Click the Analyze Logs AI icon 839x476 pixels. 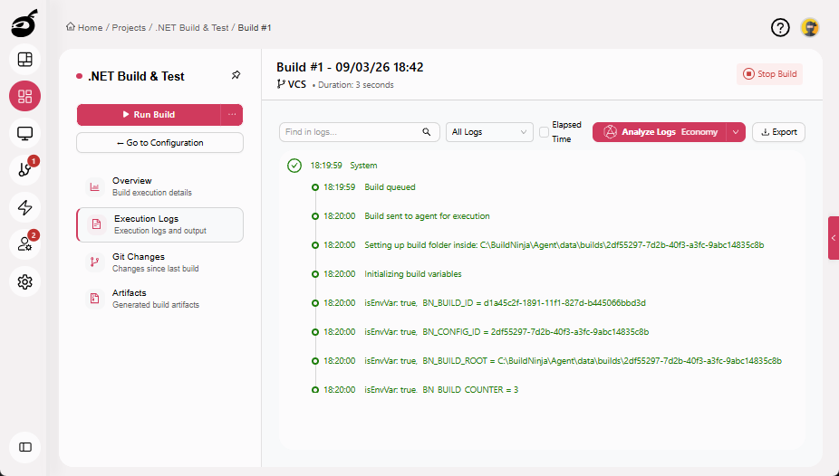tap(610, 132)
